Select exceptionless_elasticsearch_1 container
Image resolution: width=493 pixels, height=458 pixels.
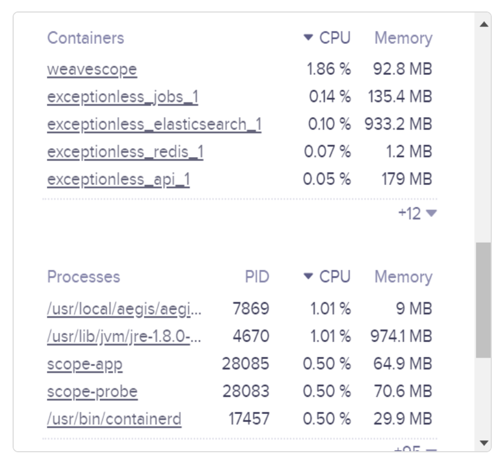click(x=155, y=124)
